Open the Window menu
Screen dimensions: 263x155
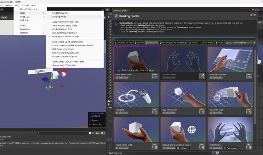[25, 6]
